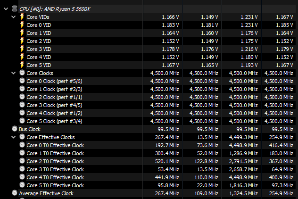Select the Core 4 VID row label
Image resolution: width=298 pixels, height=199 pixels.
[39, 57]
